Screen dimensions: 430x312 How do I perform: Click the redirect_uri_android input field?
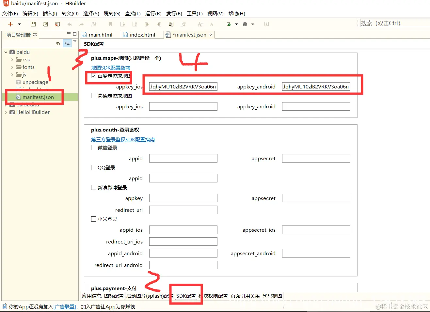183,265
